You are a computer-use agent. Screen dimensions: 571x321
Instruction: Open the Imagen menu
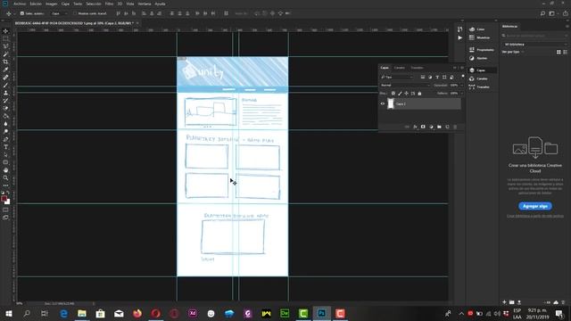(52, 4)
